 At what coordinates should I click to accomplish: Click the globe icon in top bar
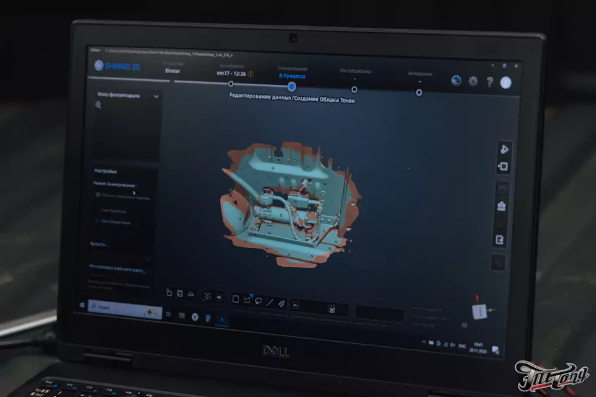pos(456,80)
